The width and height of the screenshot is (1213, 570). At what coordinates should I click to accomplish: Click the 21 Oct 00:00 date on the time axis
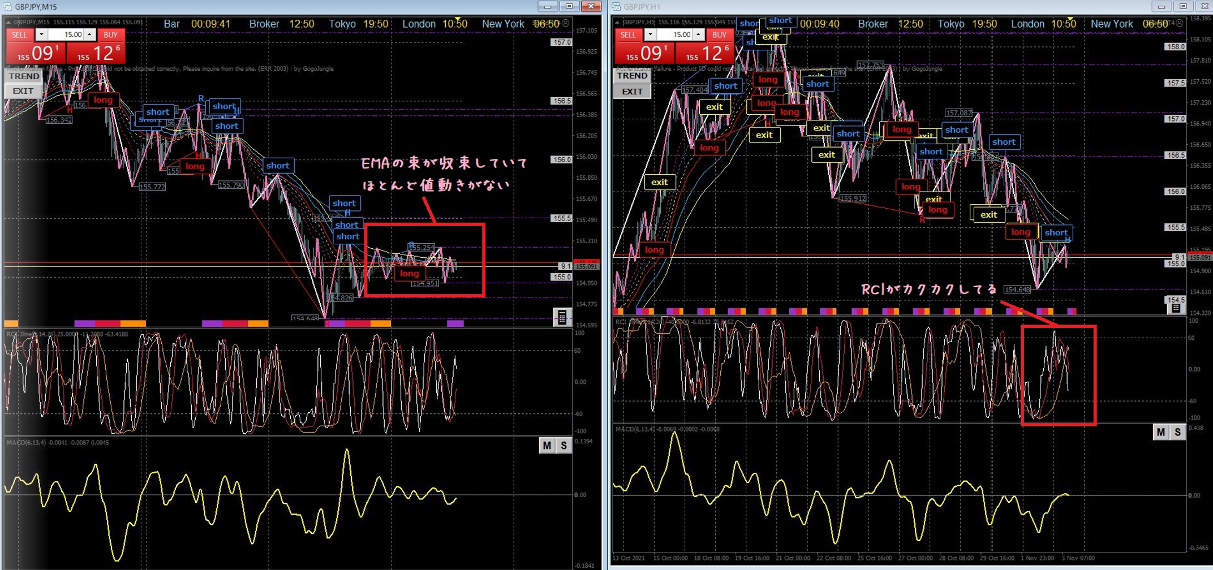point(793,558)
